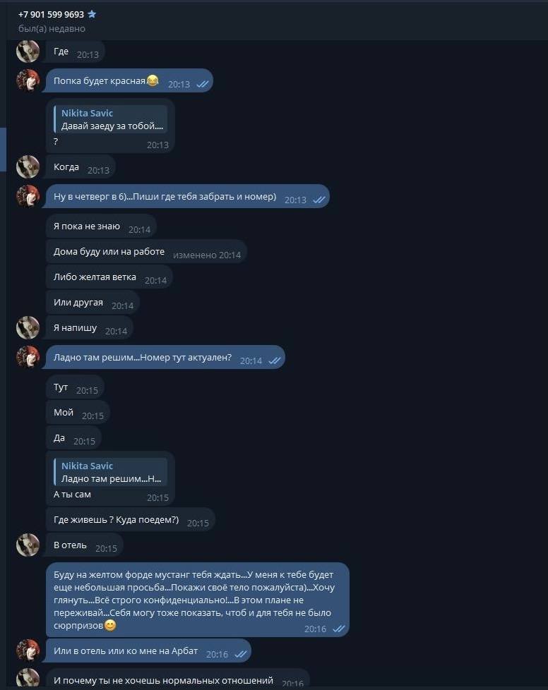
Task: Select the "Я пока не знаю" message bubble
Action: (87, 226)
